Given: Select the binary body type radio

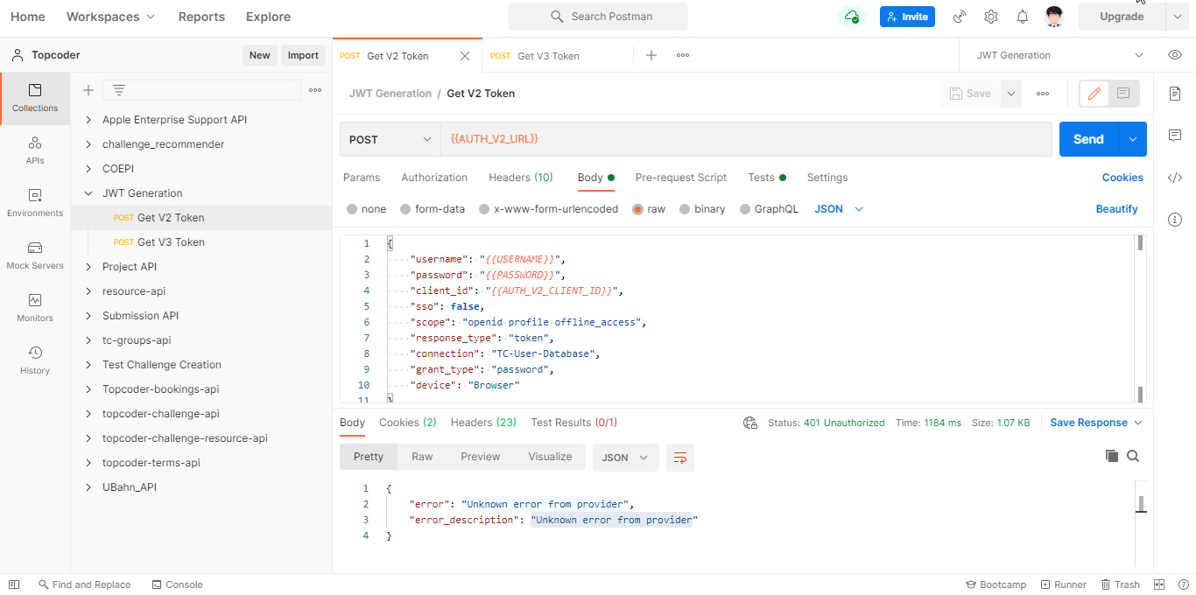Looking at the screenshot, I should pyautogui.click(x=684, y=209).
